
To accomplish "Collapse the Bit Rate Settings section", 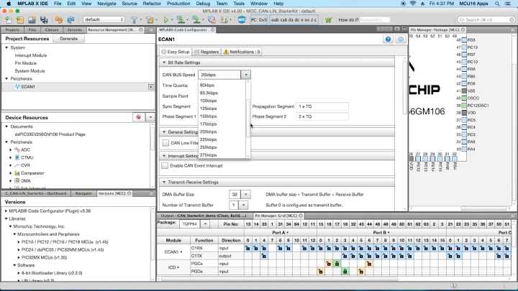I will pos(163,63).
